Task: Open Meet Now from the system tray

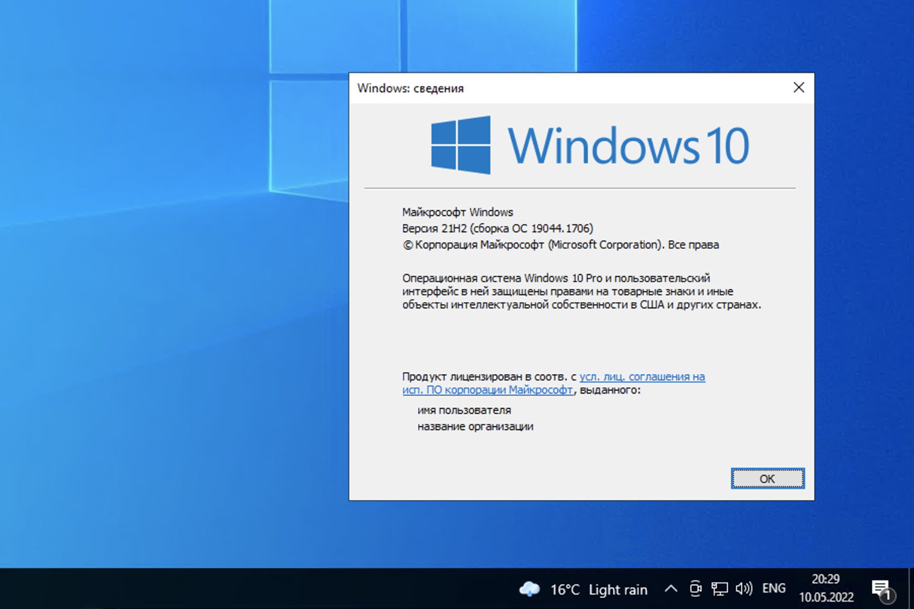Action: pos(695,589)
